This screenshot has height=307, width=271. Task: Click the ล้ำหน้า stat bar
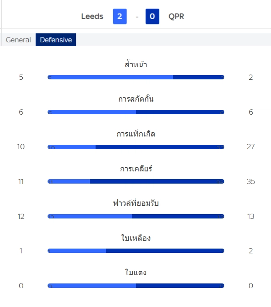coord(136,77)
